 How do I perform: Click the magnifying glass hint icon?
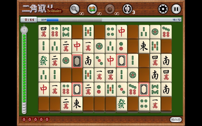point(74,9)
